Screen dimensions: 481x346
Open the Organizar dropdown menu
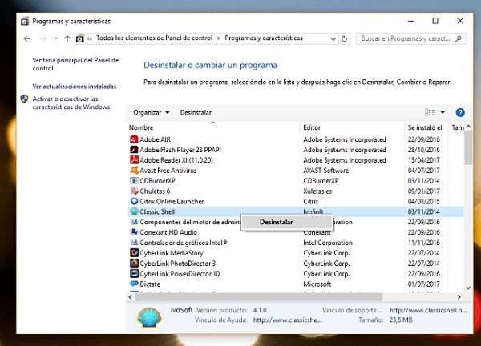[151, 113]
